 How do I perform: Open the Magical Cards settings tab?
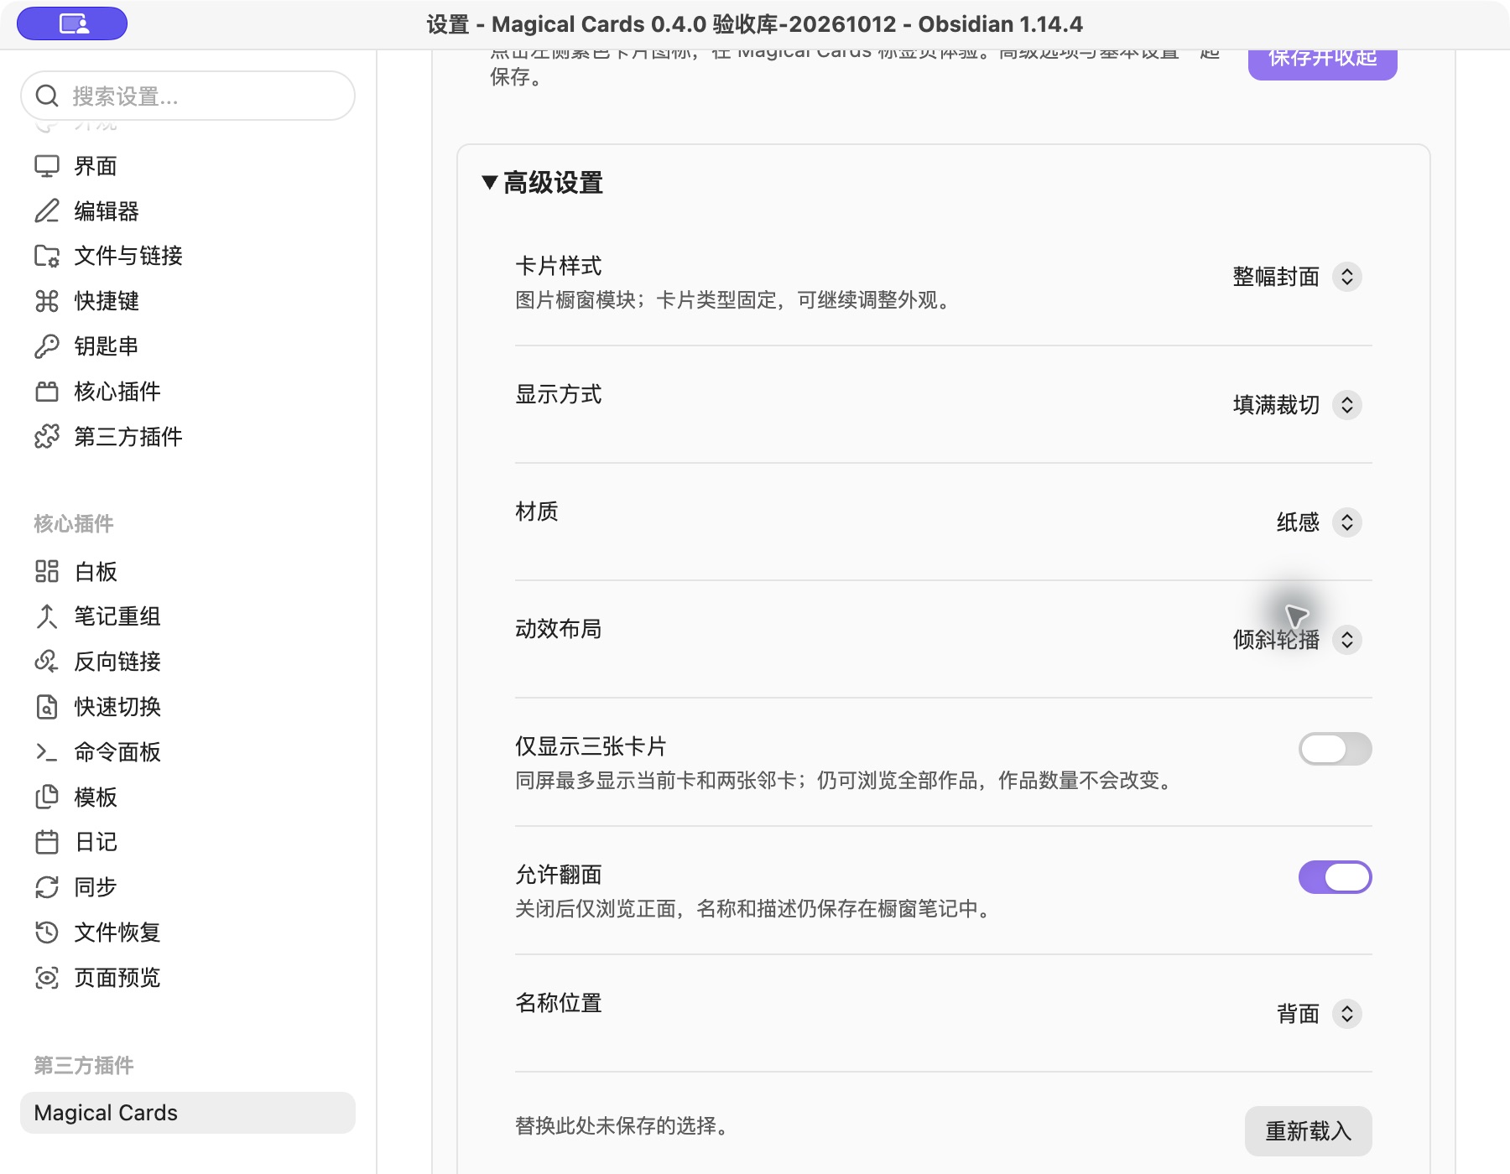(x=188, y=1113)
